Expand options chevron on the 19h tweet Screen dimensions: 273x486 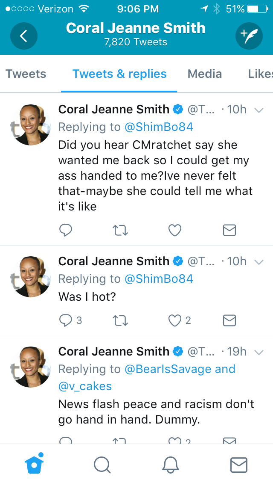259,352
